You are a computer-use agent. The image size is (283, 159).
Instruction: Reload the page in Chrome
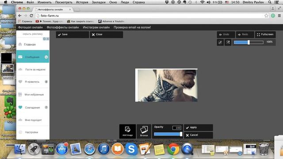pyautogui.click(x=31, y=16)
